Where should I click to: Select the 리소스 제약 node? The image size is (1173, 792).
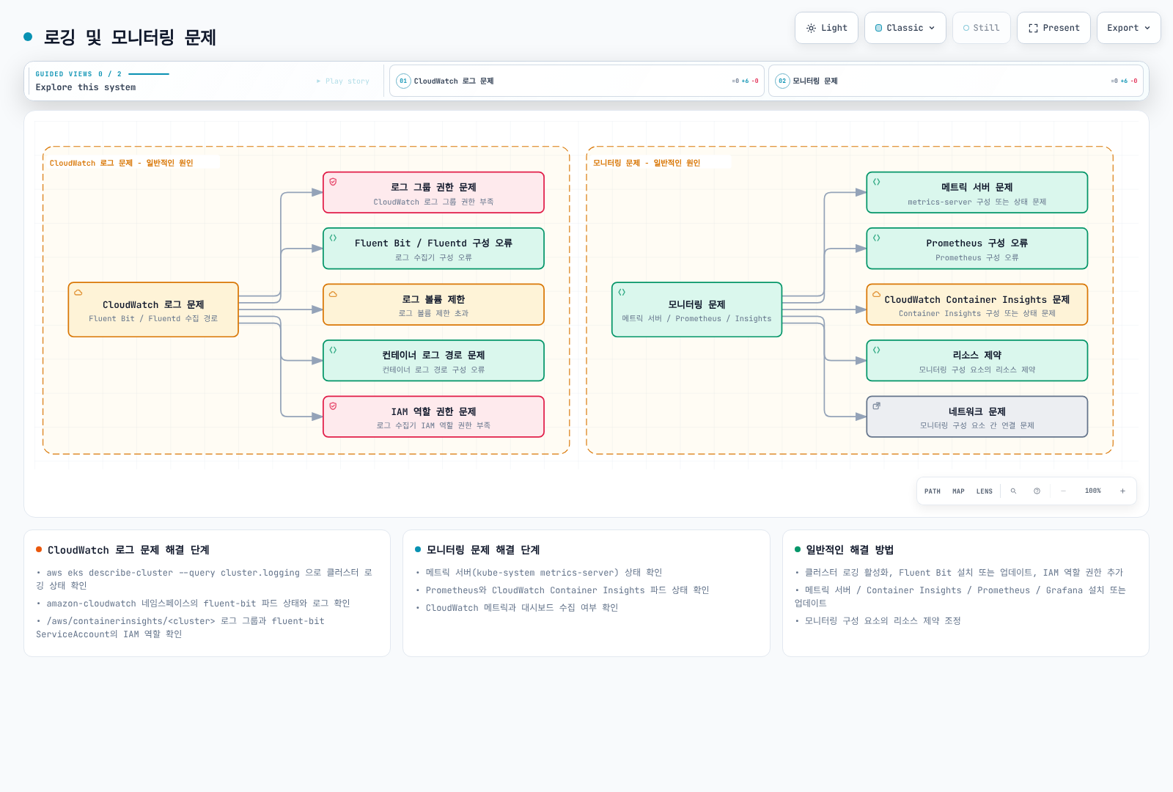(977, 361)
